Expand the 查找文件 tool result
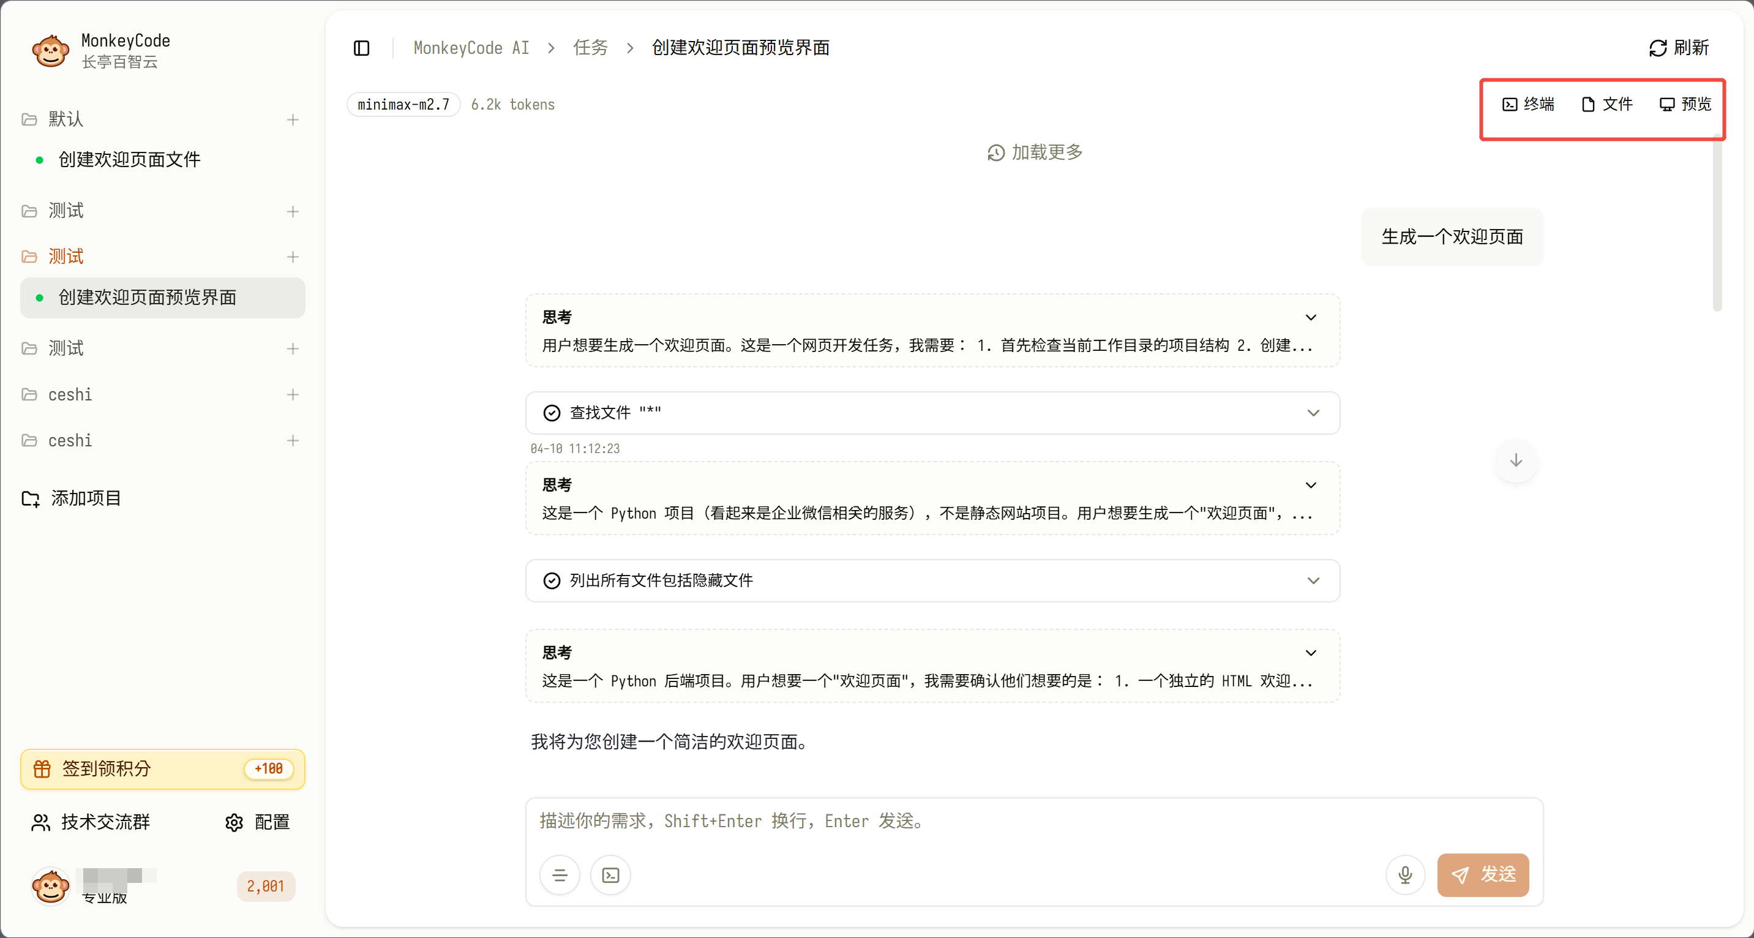The width and height of the screenshot is (1754, 938). click(1313, 413)
